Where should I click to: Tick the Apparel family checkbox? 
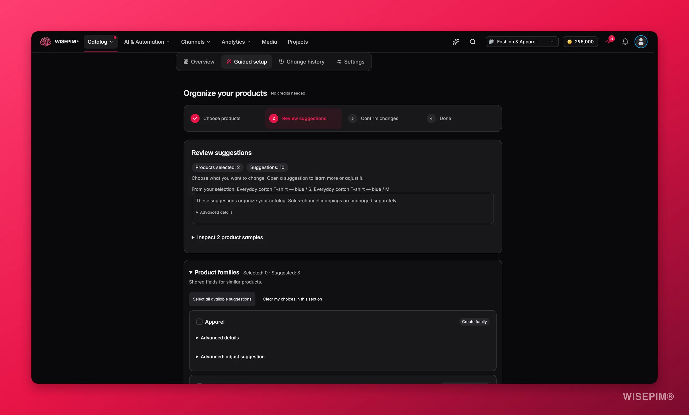(x=199, y=322)
